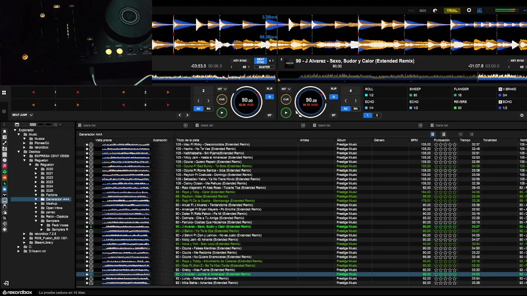Seek in deck 2 overview waveform
Viewport: 527px width, 296px height.
(403, 76)
